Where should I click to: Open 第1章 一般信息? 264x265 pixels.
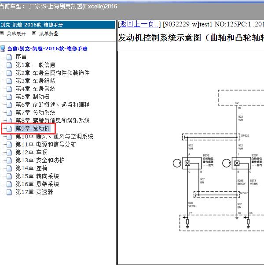click(36, 65)
